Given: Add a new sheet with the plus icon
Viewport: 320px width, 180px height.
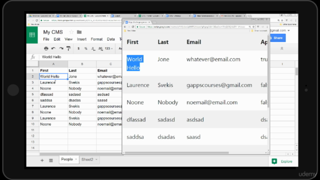Looking at the screenshot, I should point(42,160).
